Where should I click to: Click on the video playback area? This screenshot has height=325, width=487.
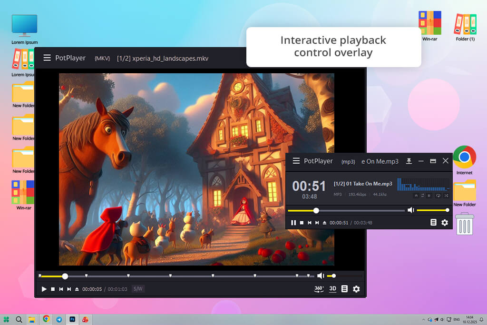[x=196, y=169]
